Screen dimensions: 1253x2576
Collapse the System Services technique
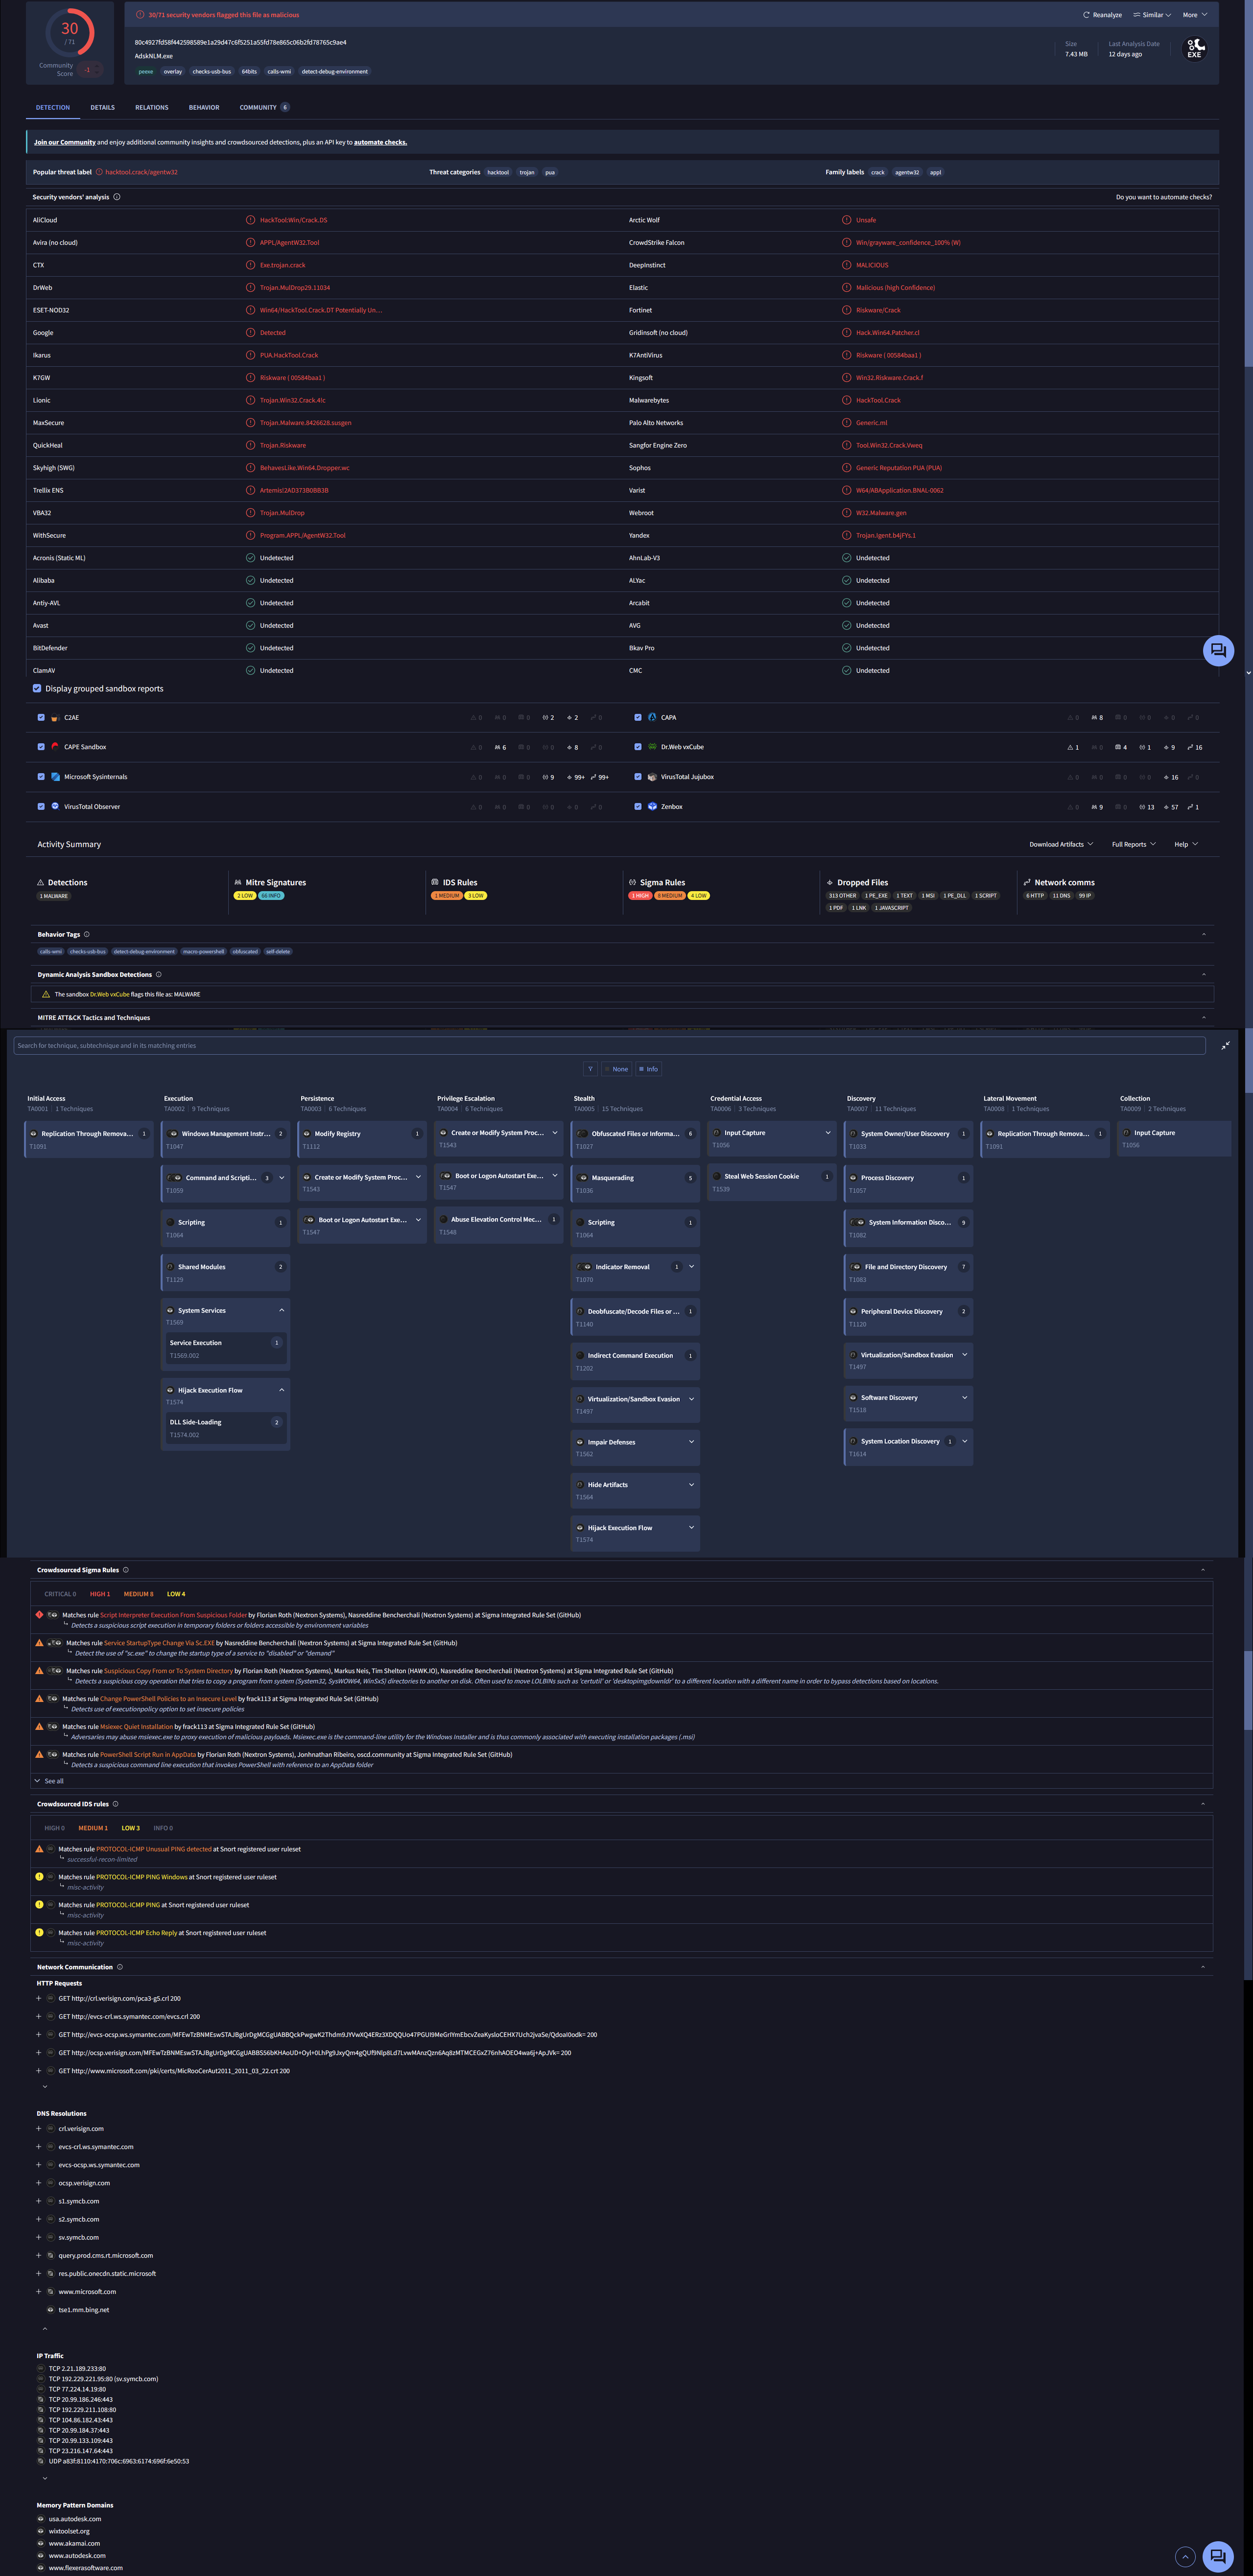click(x=282, y=1310)
